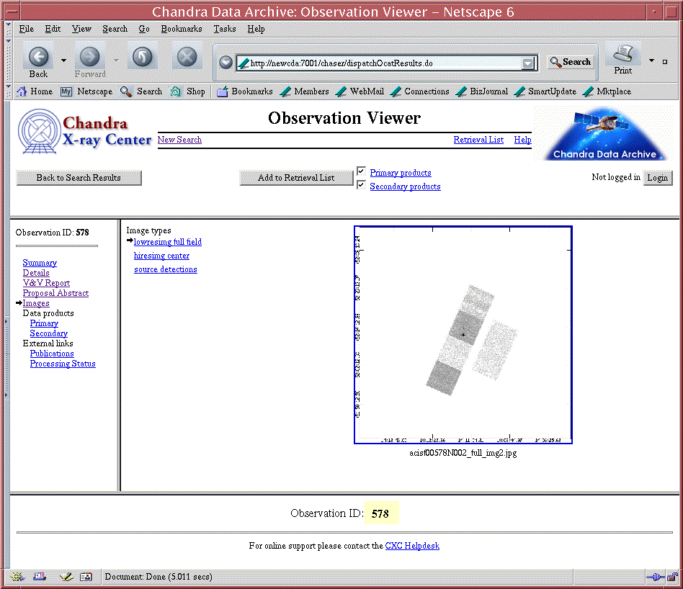The image size is (683, 589).
Task: Expand the Print options dropdown arrow
Action: click(x=652, y=61)
